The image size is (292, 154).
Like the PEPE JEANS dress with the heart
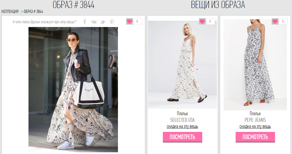[x=275, y=21]
